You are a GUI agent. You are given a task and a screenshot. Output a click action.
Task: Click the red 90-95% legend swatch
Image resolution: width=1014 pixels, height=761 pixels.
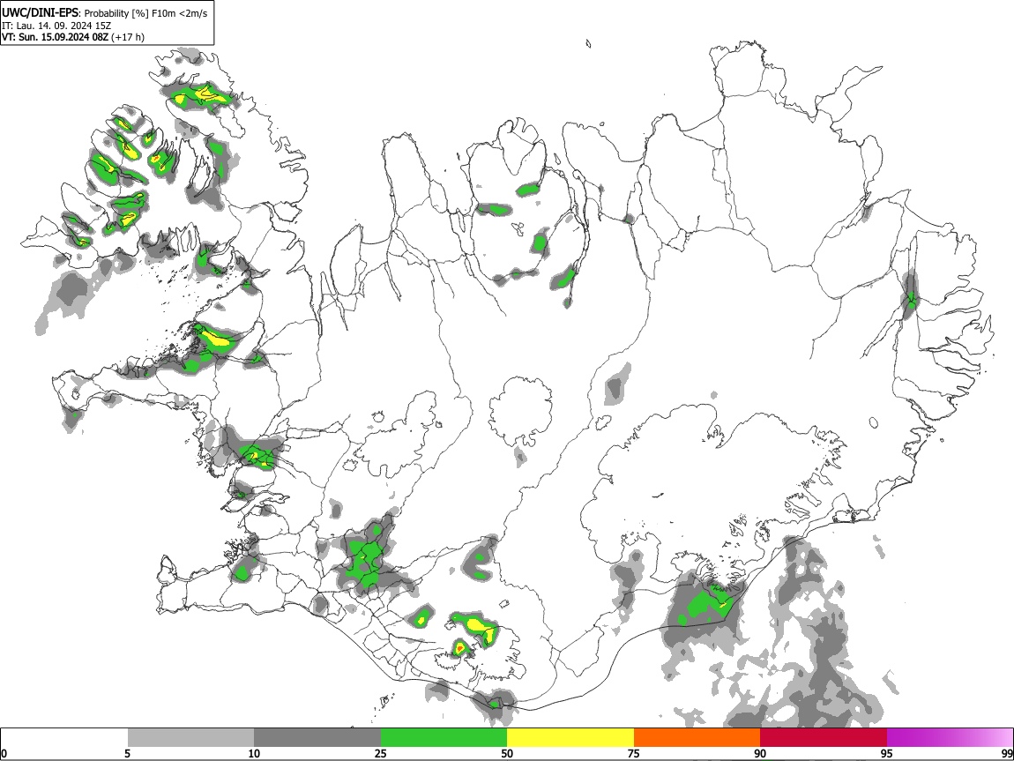pyautogui.click(x=824, y=738)
